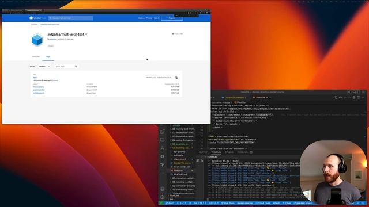Open the Dockerfile.sample editor tab in VS Code
The image size is (369, 207).
(x=234, y=97)
